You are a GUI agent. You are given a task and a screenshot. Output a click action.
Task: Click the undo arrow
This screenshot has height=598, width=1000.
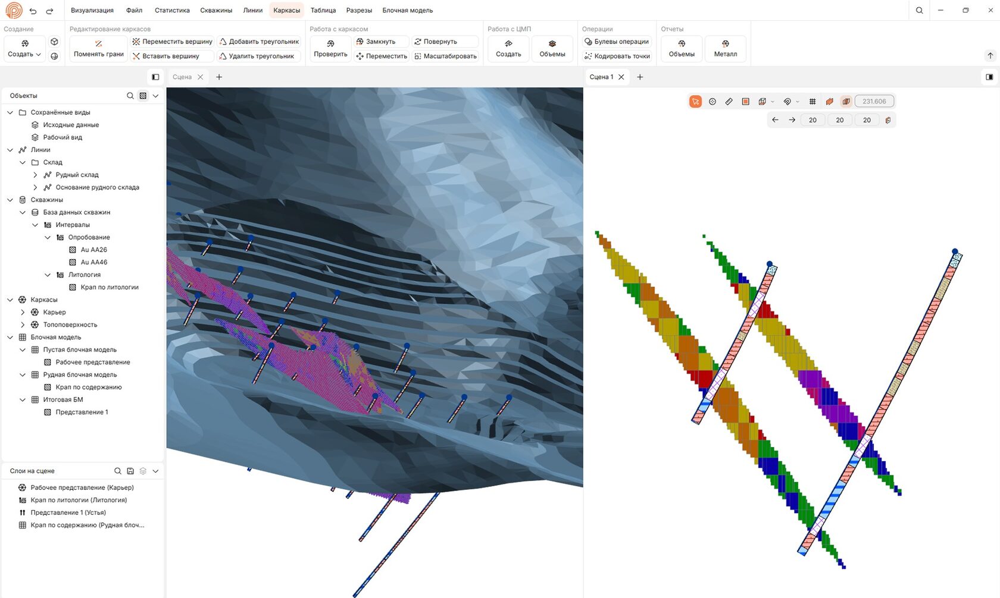[33, 11]
